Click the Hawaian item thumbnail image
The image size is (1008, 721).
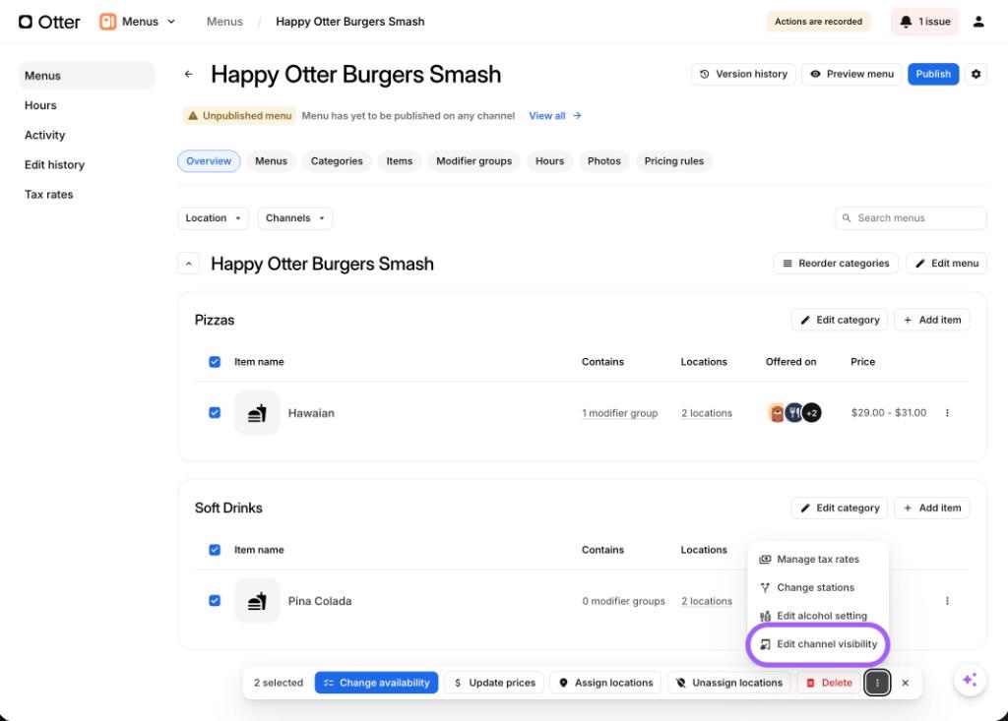[257, 413]
